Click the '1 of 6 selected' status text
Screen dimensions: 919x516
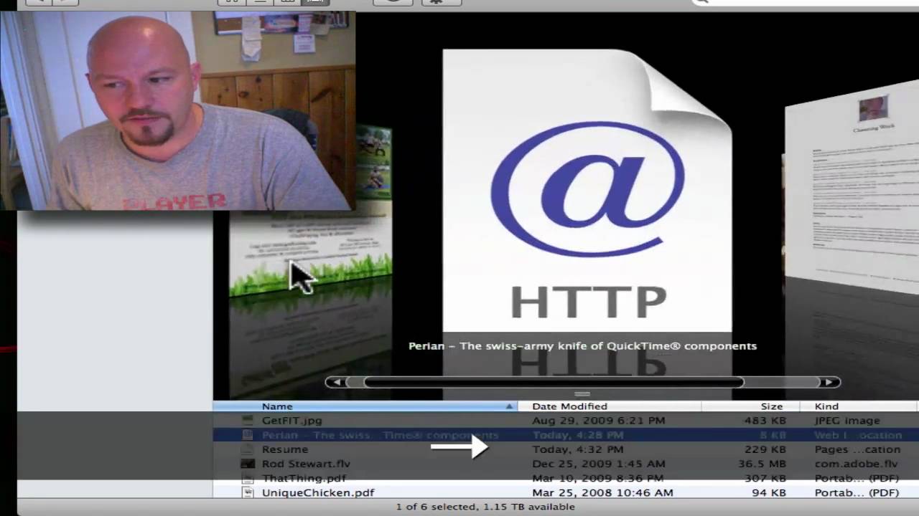pyautogui.click(x=485, y=507)
